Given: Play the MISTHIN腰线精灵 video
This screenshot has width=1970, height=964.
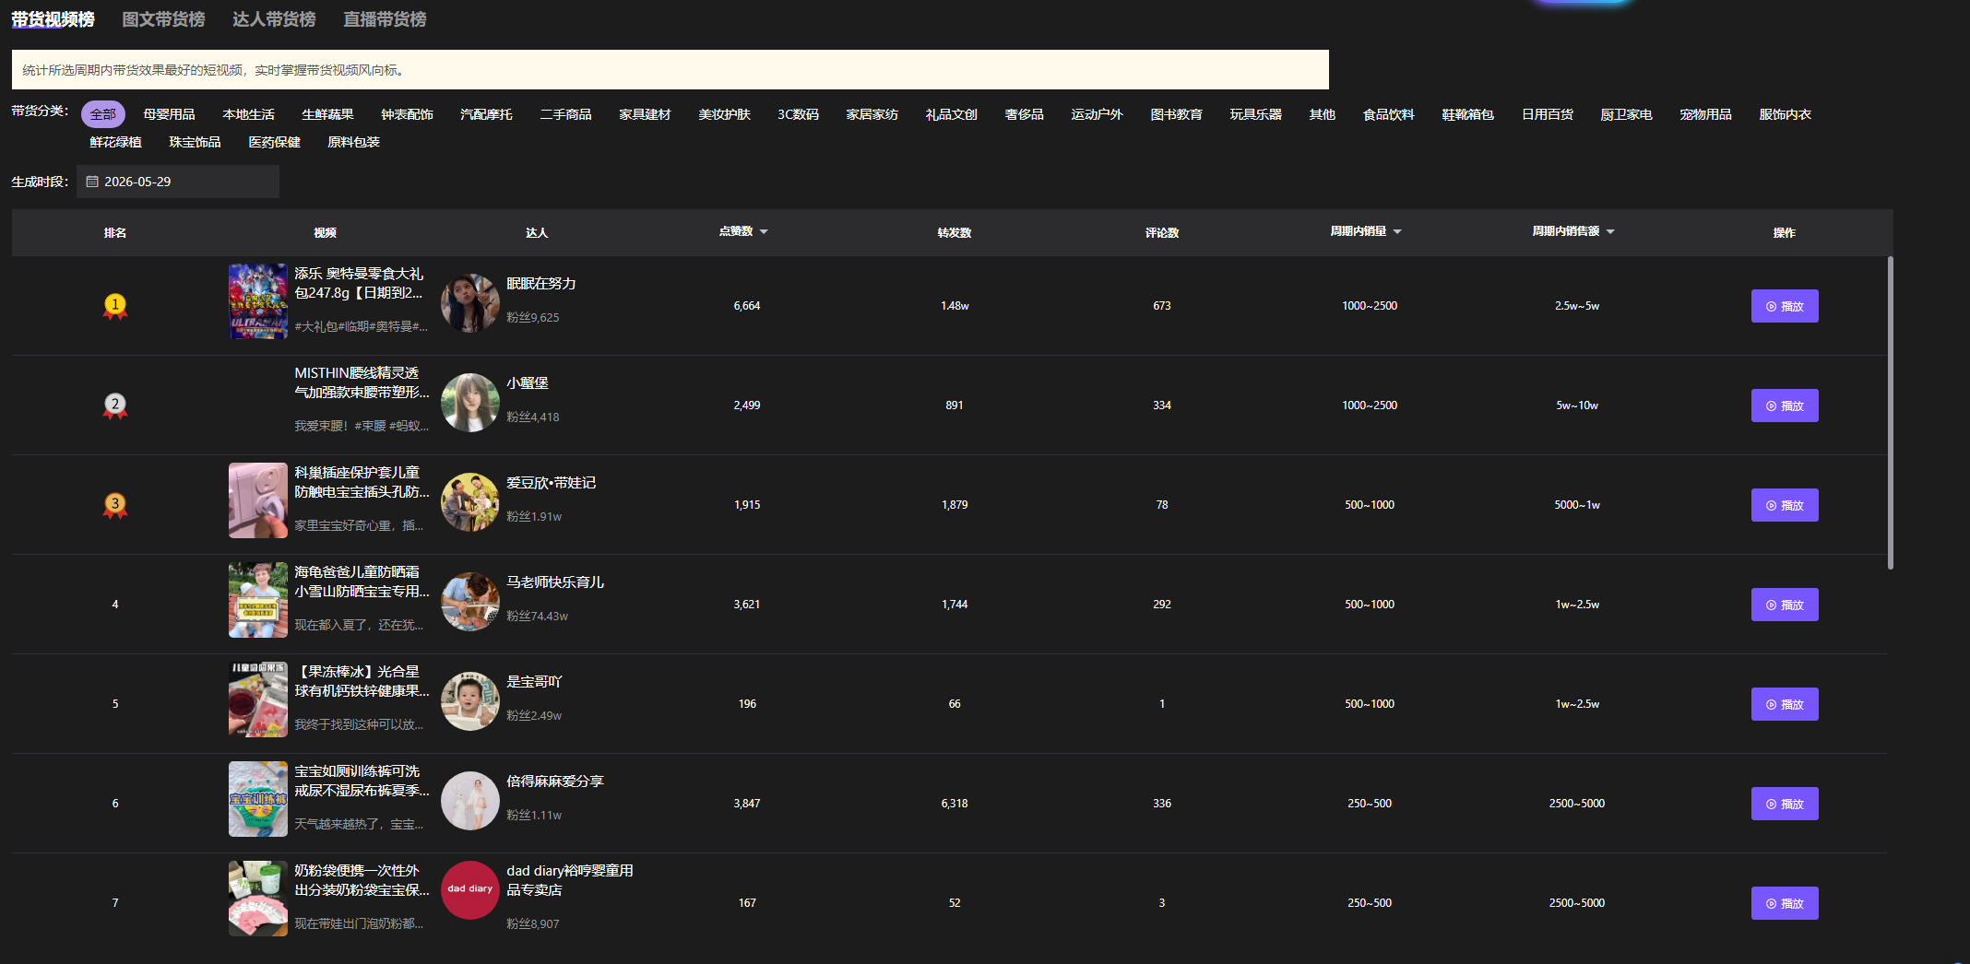Looking at the screenshot, I should pyautogui.click(x=1785, y=406).
